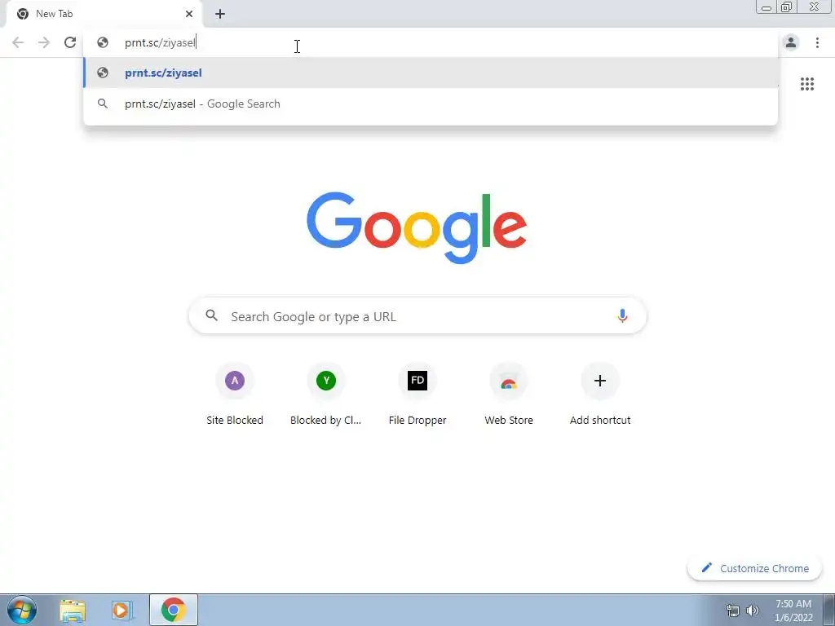Click the Show desktop strip on taskbar

(x=829, y=610)
